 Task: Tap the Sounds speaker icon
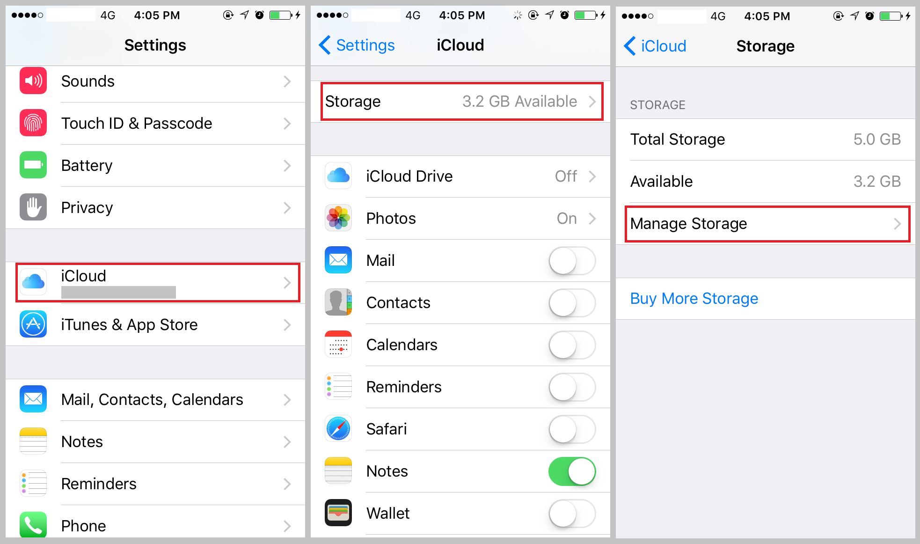click(x=33, y=81)
